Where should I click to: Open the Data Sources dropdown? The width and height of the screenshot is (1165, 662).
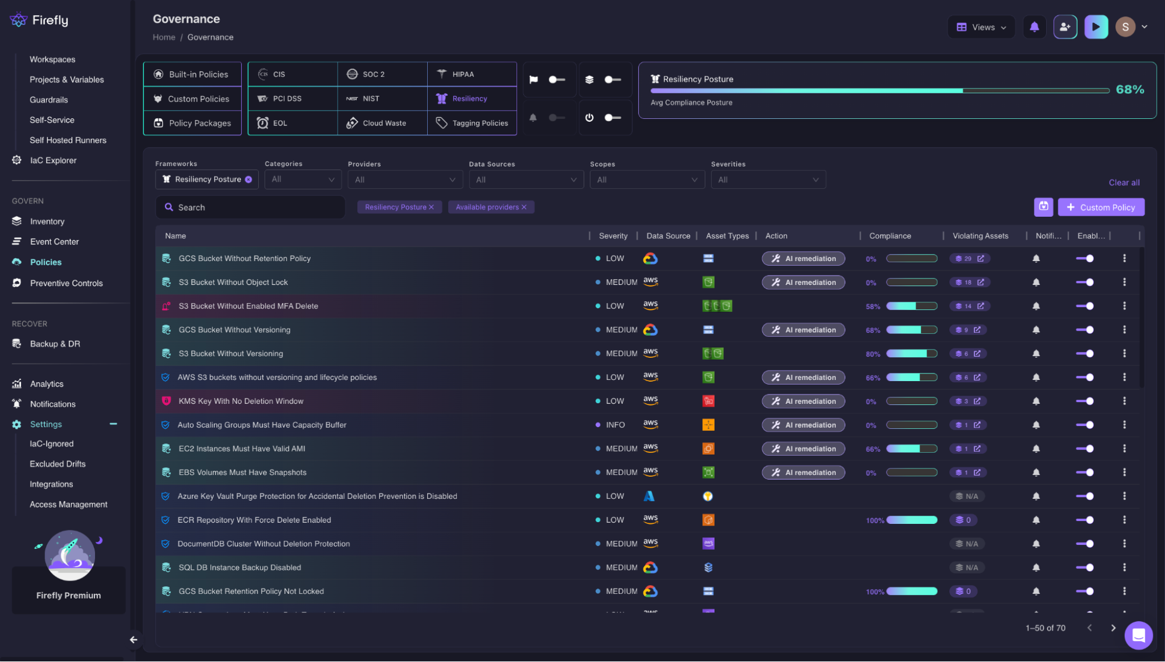coord(526,179)
